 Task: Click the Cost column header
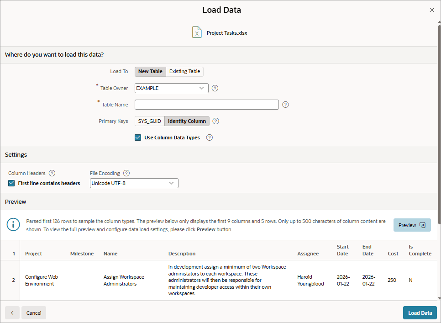click(x=393, y=254)
